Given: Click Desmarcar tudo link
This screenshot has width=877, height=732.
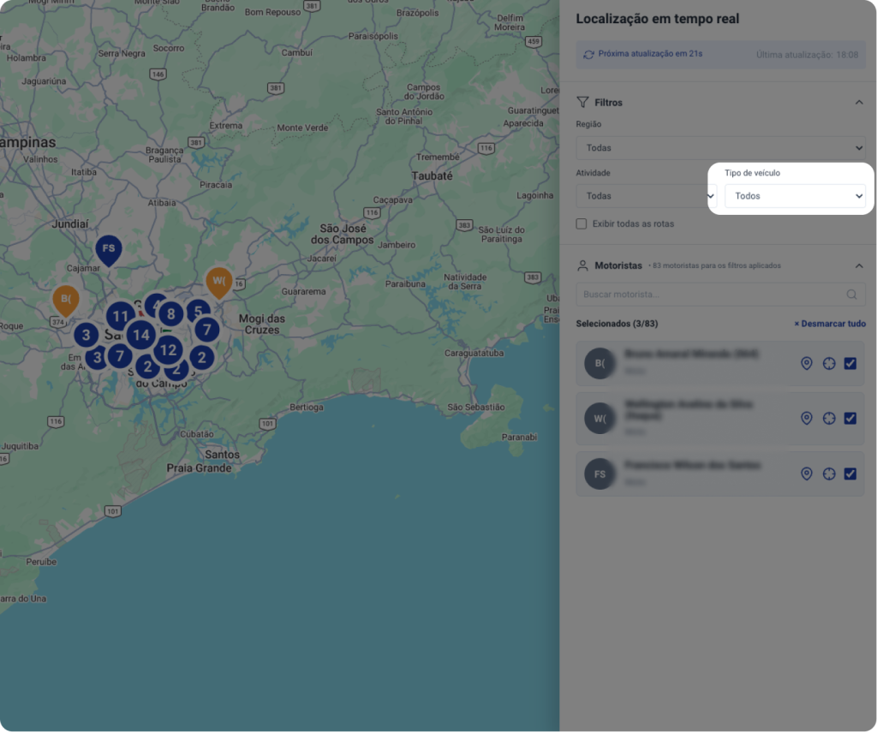Looking at the screenshot, I should [x=830, y=324].
